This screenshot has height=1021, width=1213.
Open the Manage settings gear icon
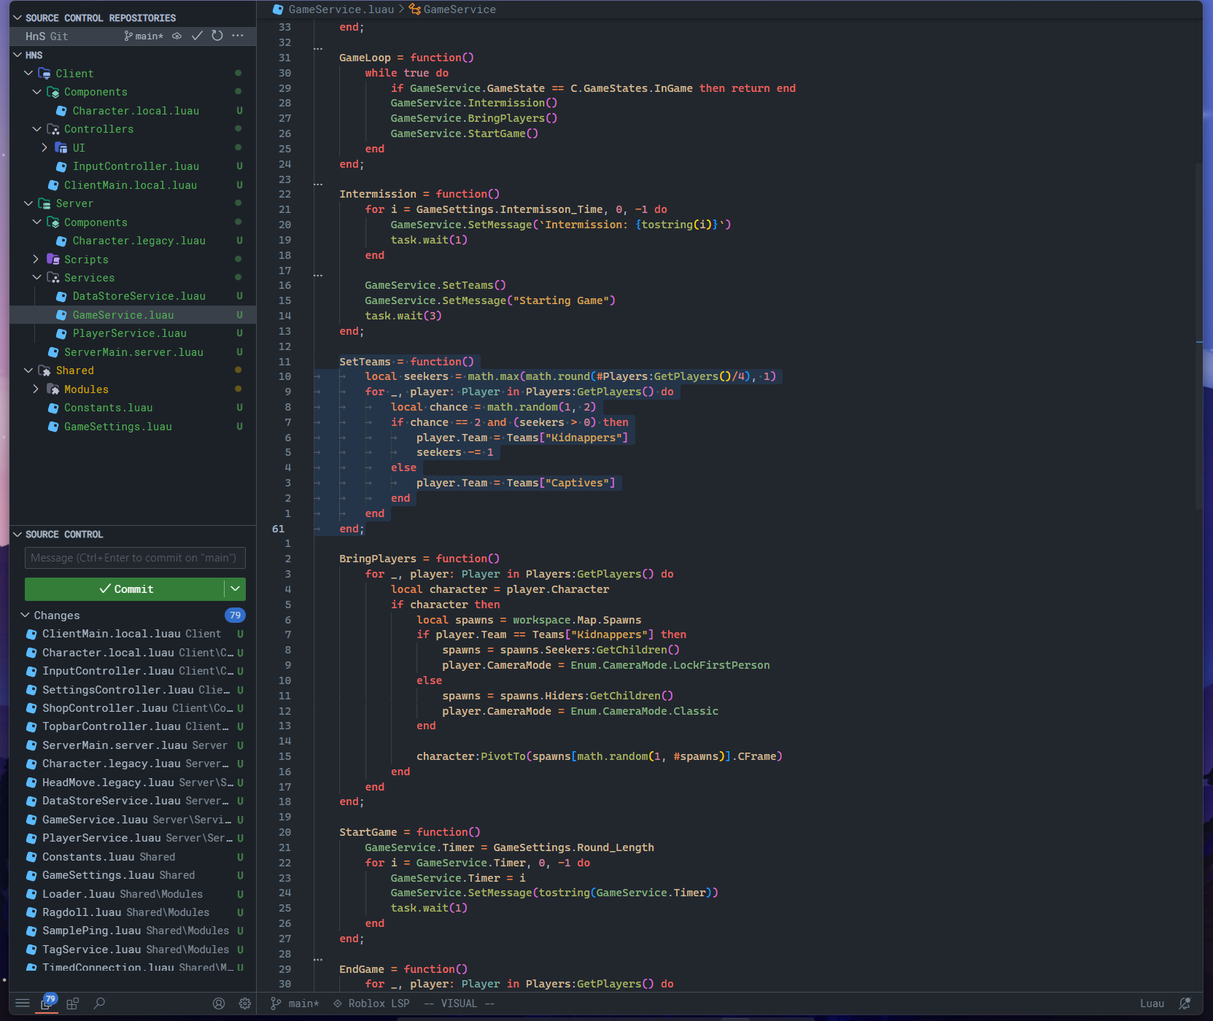[x=245, y=1003]
